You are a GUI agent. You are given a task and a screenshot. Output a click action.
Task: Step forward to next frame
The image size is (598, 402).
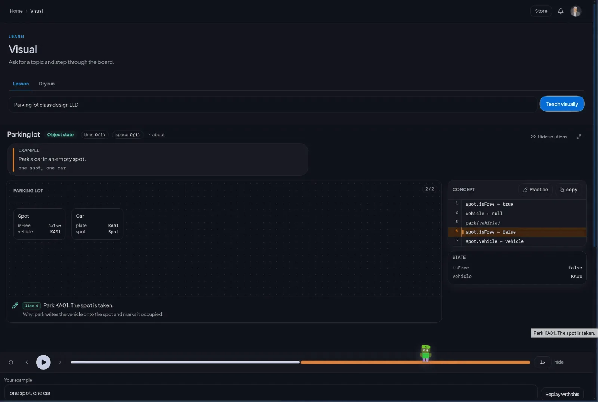coord(60,362)
